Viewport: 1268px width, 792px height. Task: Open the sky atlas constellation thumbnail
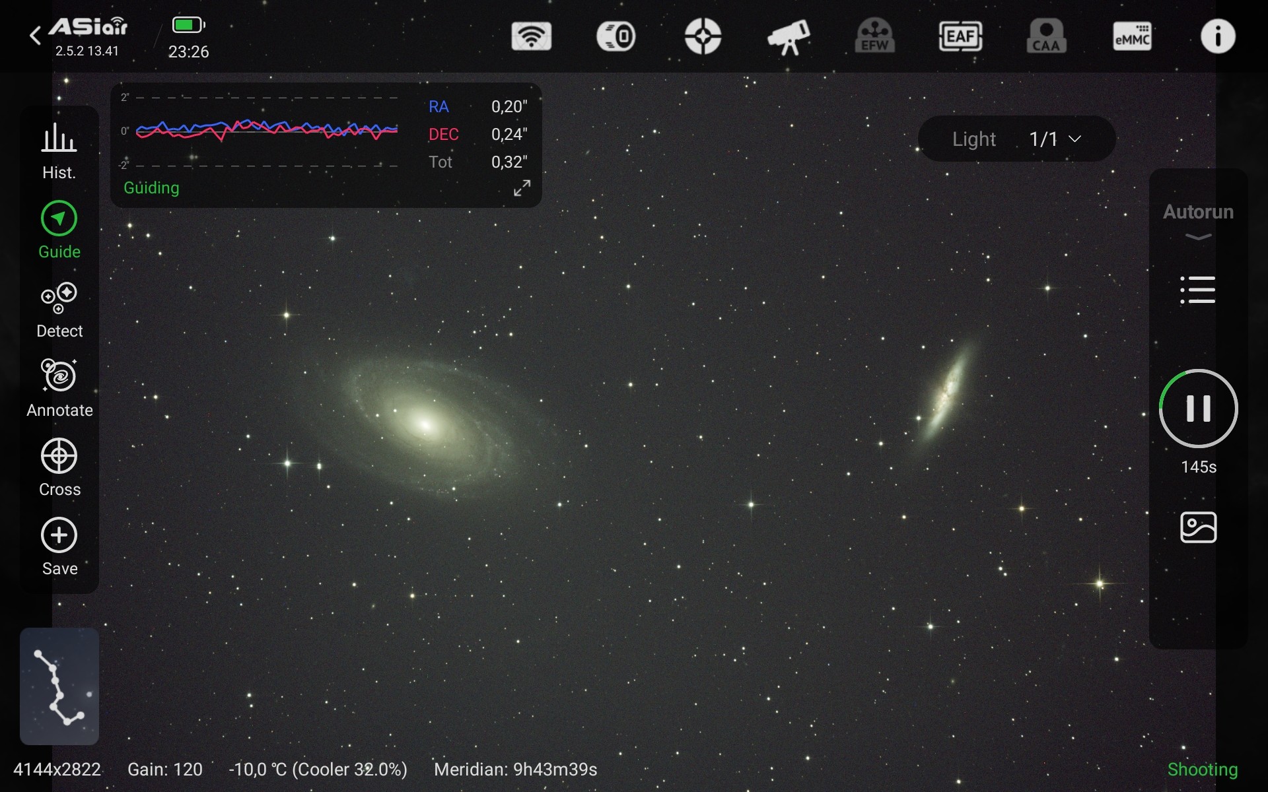59,686
